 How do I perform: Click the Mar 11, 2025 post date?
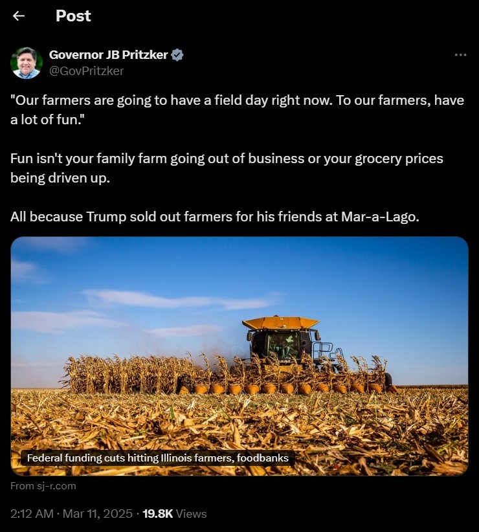point(97,514)
